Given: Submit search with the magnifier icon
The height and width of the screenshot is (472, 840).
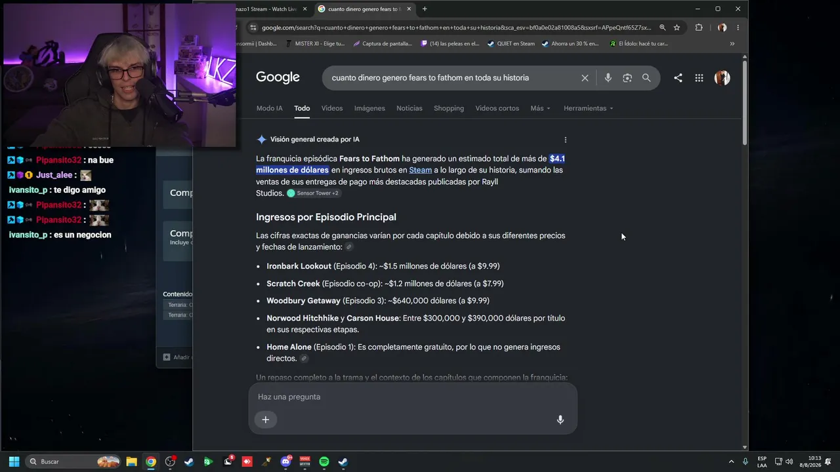Looking at the screenshot, I should [x=646, y=78].
